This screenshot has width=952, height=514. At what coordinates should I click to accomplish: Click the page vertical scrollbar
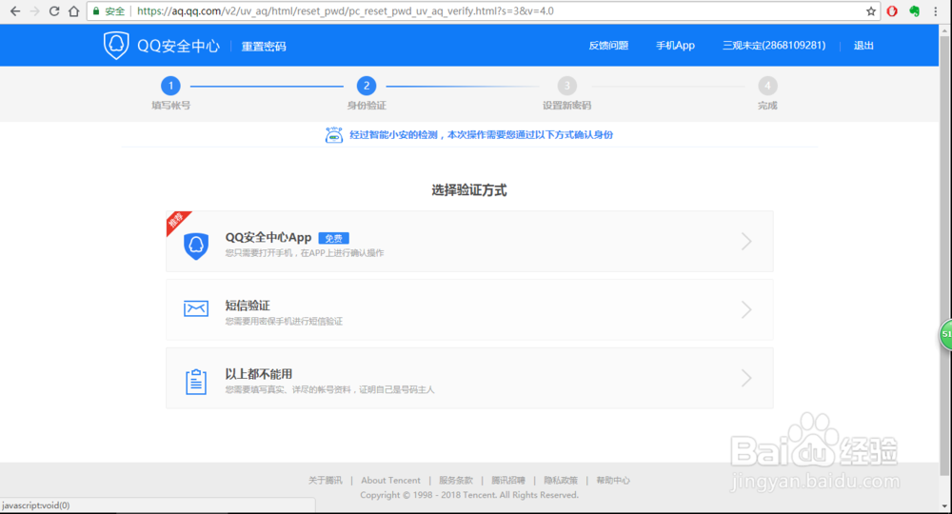click(944, 255)
